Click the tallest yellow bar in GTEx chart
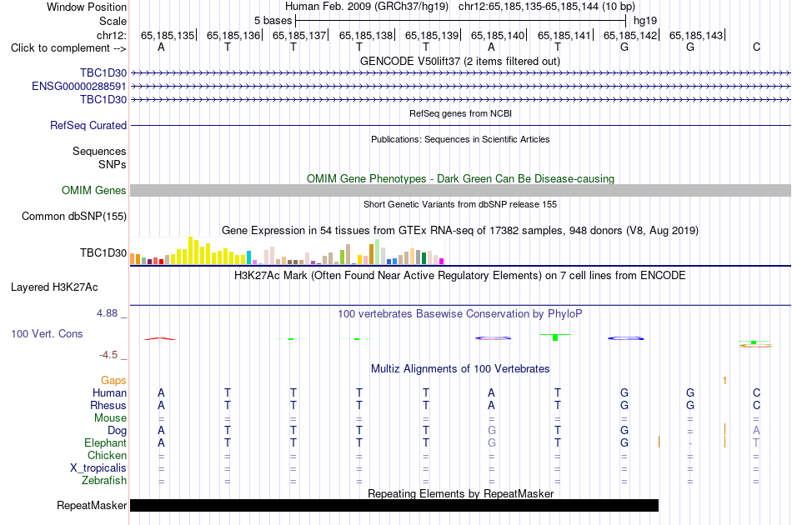Image resolution: width=792 pixels, height=525 pixels. pos(190,250)
